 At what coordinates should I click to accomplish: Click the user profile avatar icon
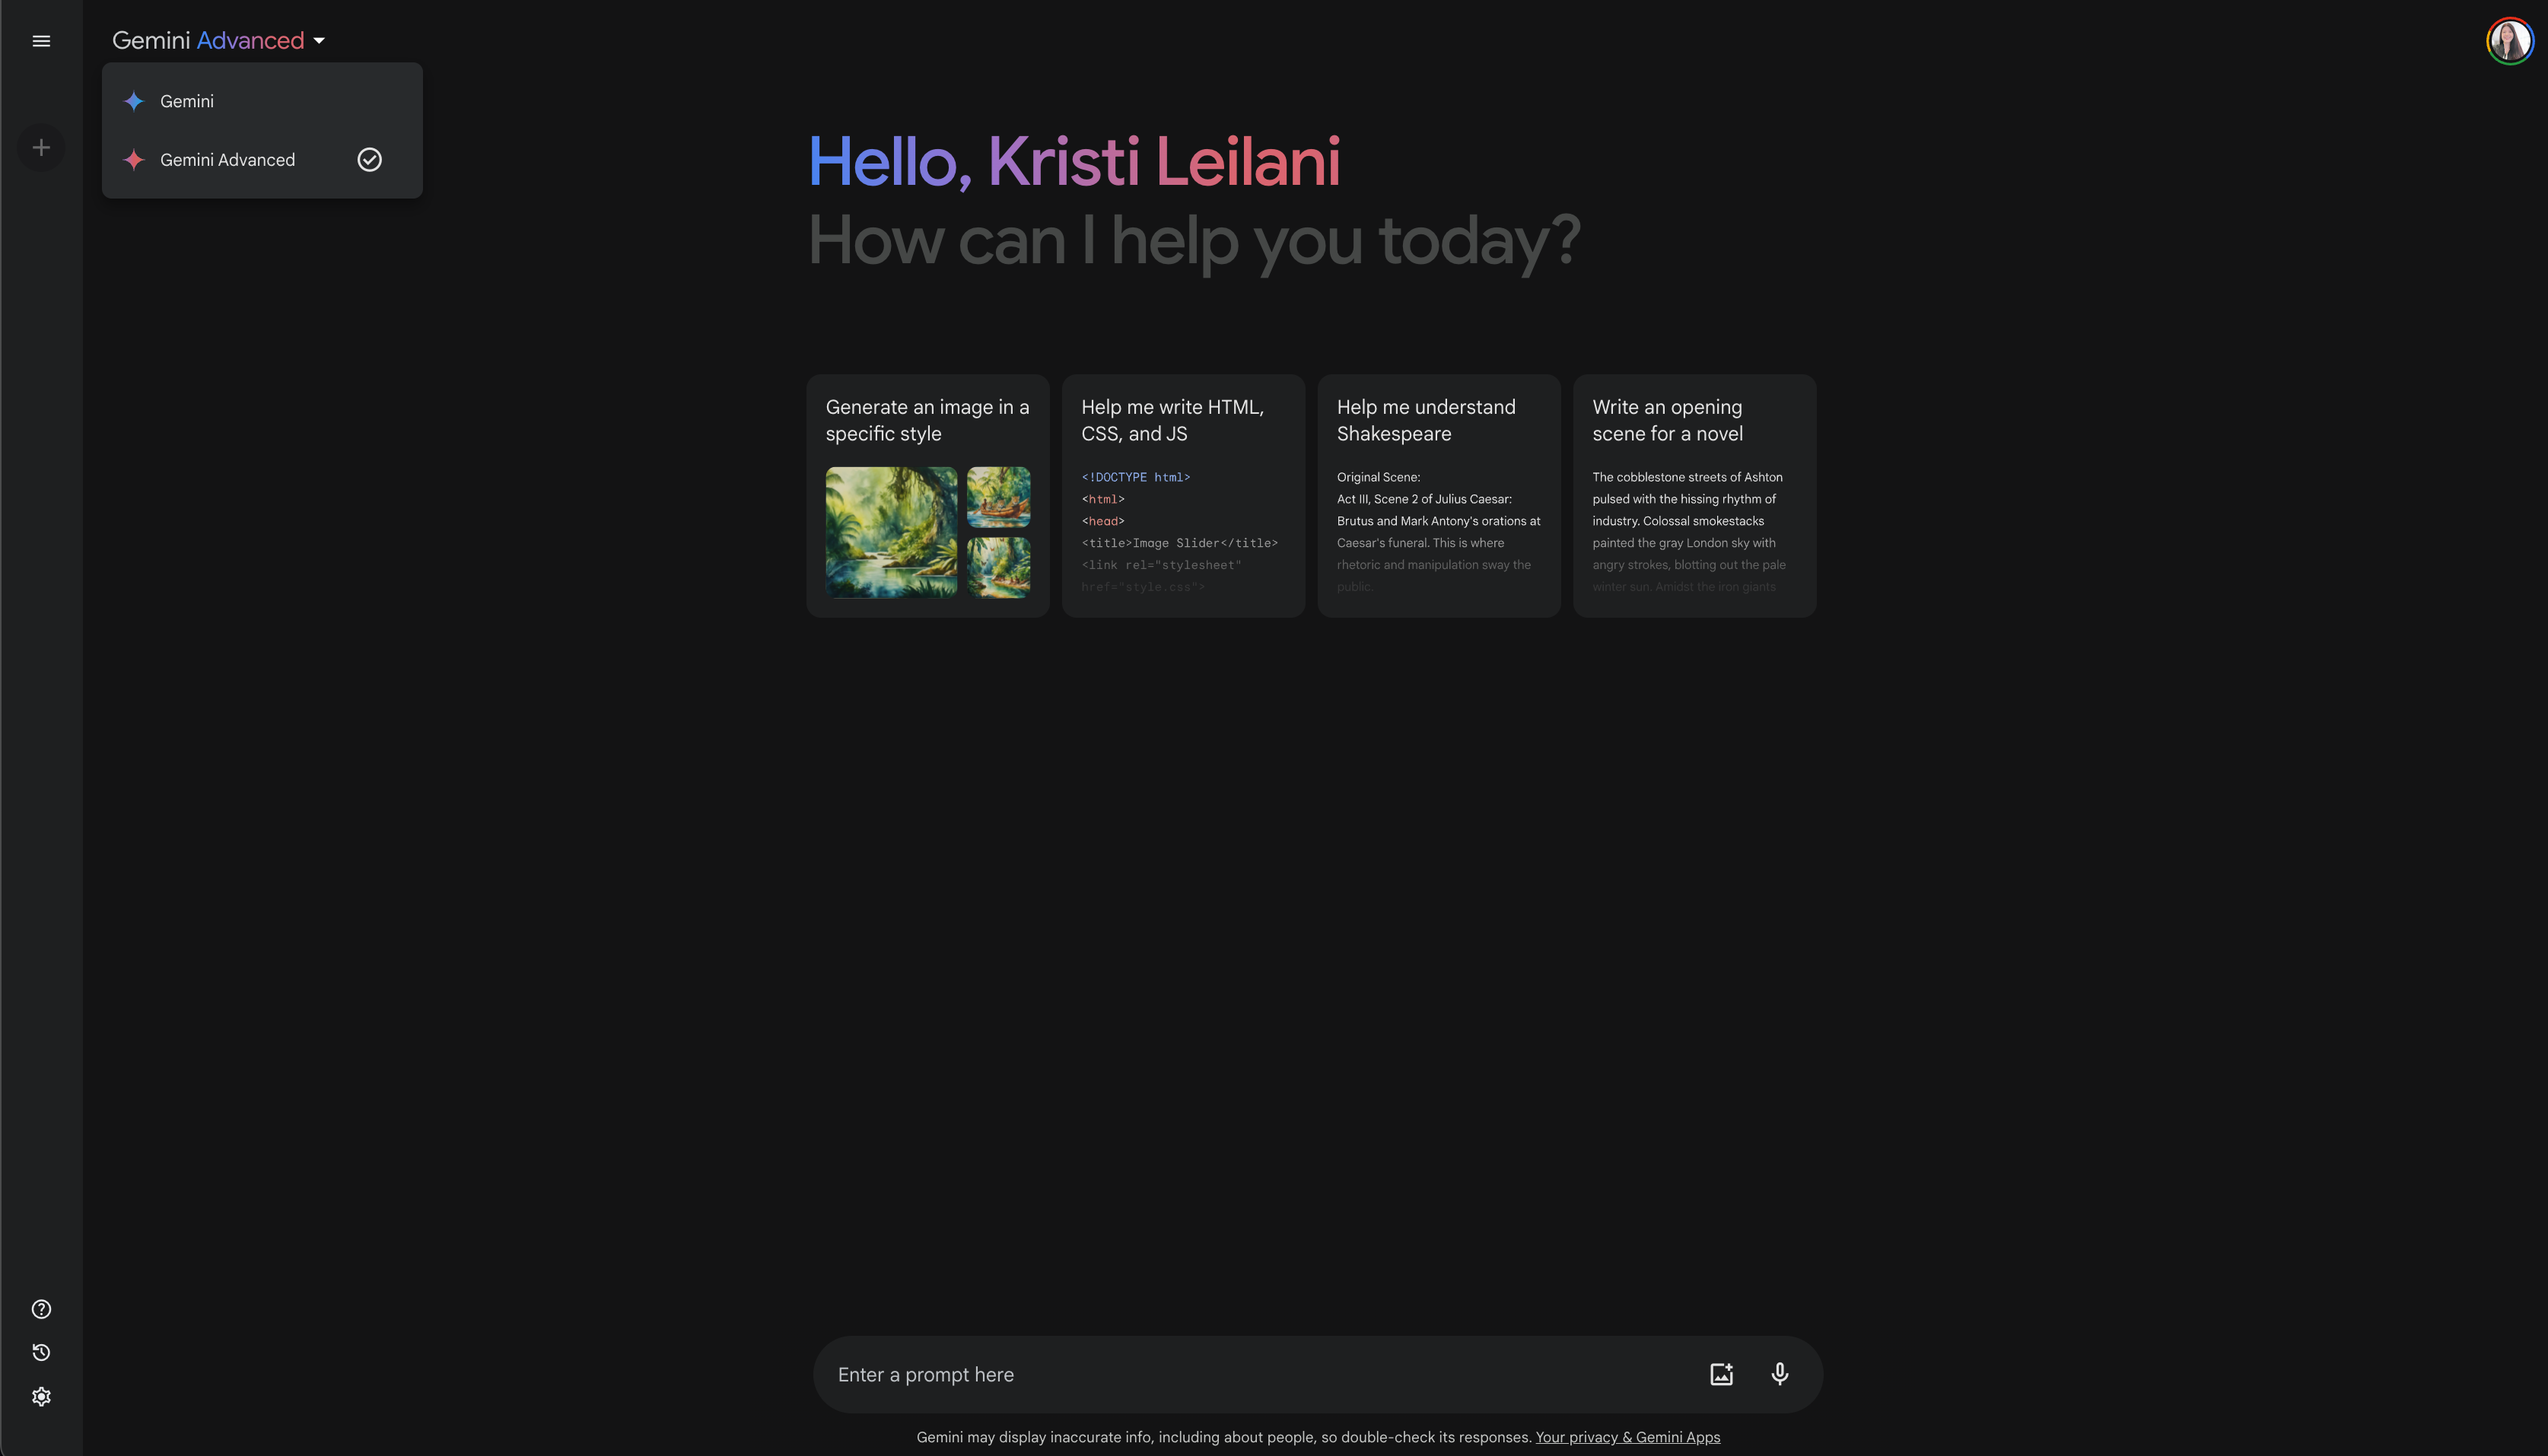[x=2509, y=39]
